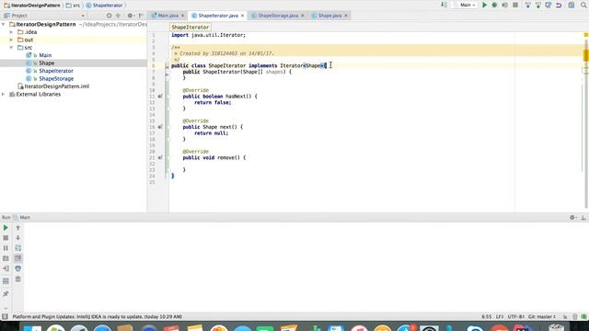Revert changes with the undo arrow icon

[559, 5]
